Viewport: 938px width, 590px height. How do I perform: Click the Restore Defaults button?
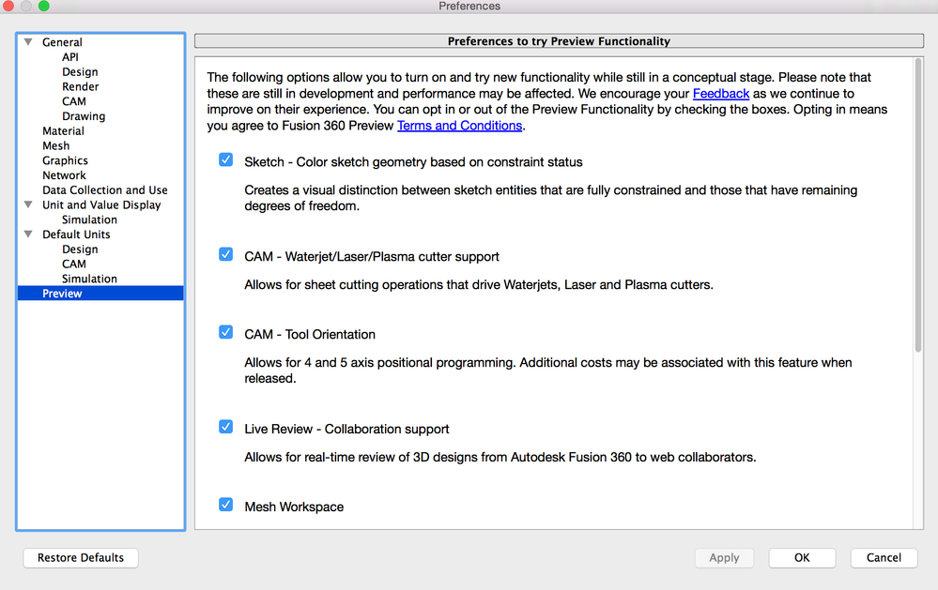click(x=81, y=558)
